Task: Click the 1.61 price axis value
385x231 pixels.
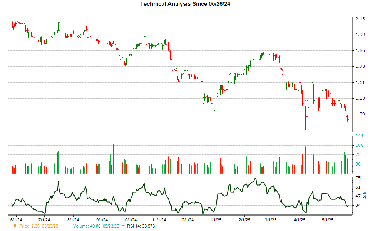Action: [360, 82]
